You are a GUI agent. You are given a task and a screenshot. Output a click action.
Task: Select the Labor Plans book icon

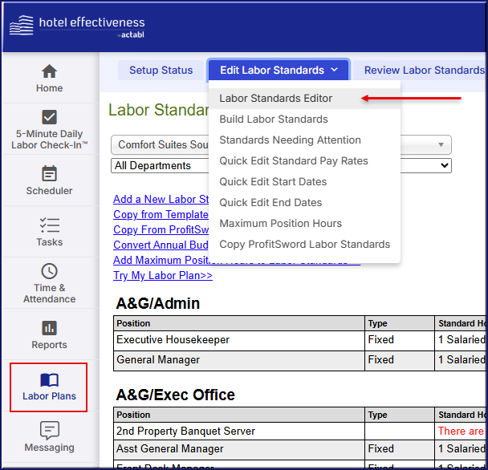49,379
